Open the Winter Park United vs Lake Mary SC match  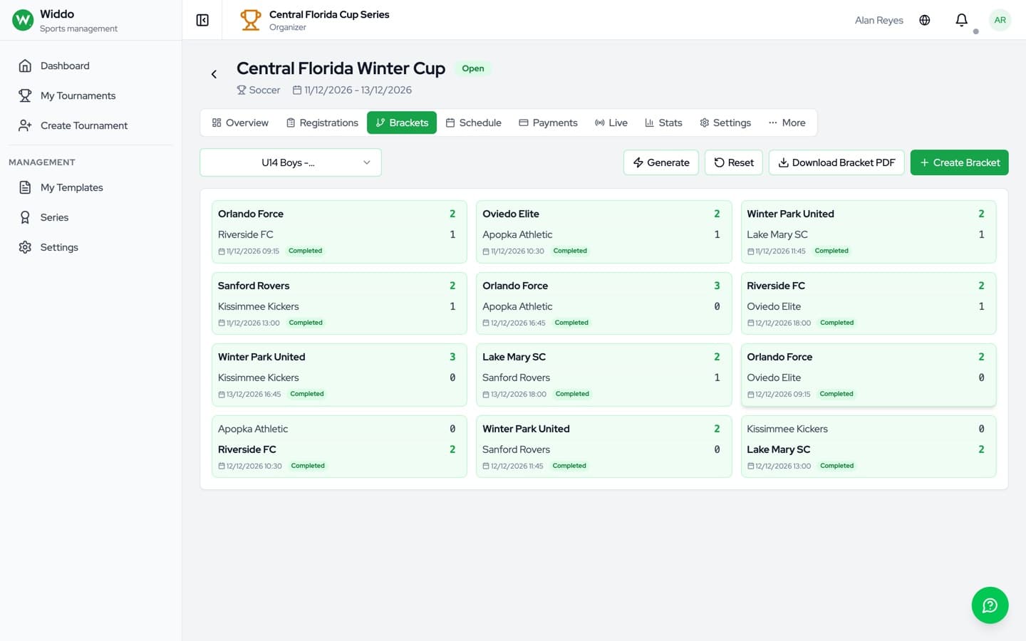(x=869, y=232)
